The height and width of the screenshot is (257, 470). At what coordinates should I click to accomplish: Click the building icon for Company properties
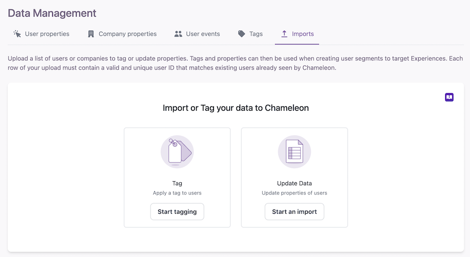(91, 34)
